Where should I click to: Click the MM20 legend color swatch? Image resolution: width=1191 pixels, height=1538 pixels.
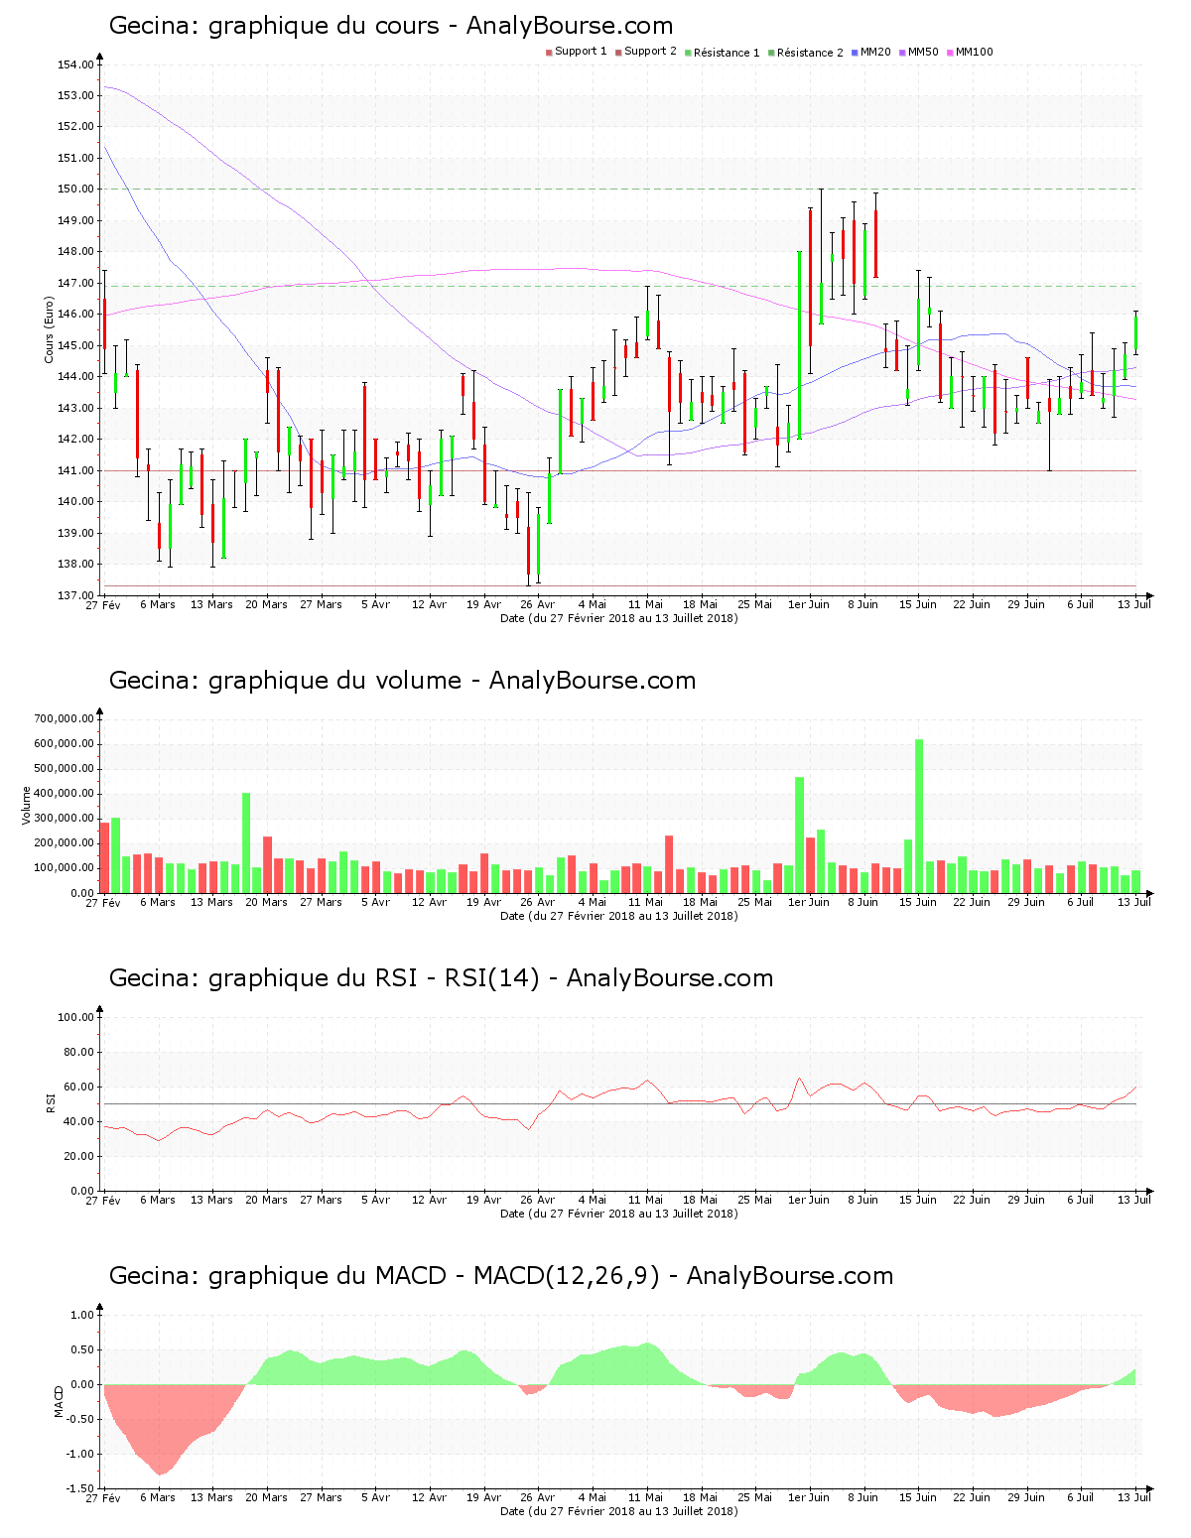click(x=855, y=52)
